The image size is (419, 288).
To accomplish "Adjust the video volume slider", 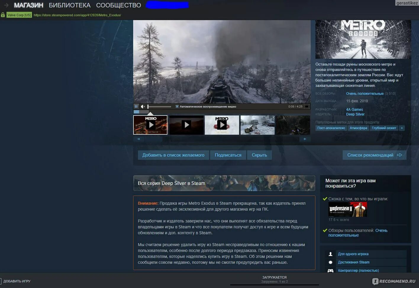I will (159, 107).
